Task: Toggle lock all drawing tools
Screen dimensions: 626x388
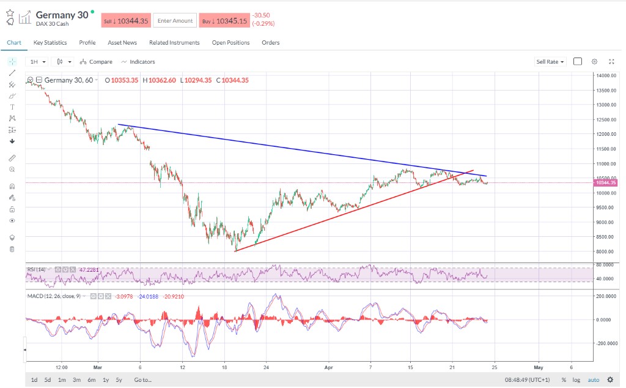Action: pyautogui.click(x=12, y=209)
